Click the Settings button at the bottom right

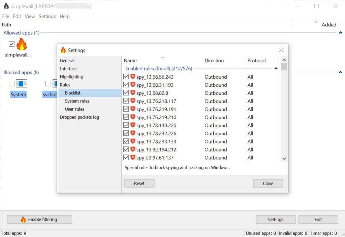[276, 220]
